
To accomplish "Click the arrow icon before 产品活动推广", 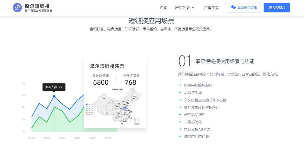I will [x=180, y=115].
